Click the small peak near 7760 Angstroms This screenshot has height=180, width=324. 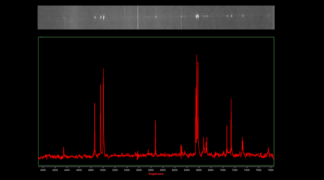tap(268, 148)
